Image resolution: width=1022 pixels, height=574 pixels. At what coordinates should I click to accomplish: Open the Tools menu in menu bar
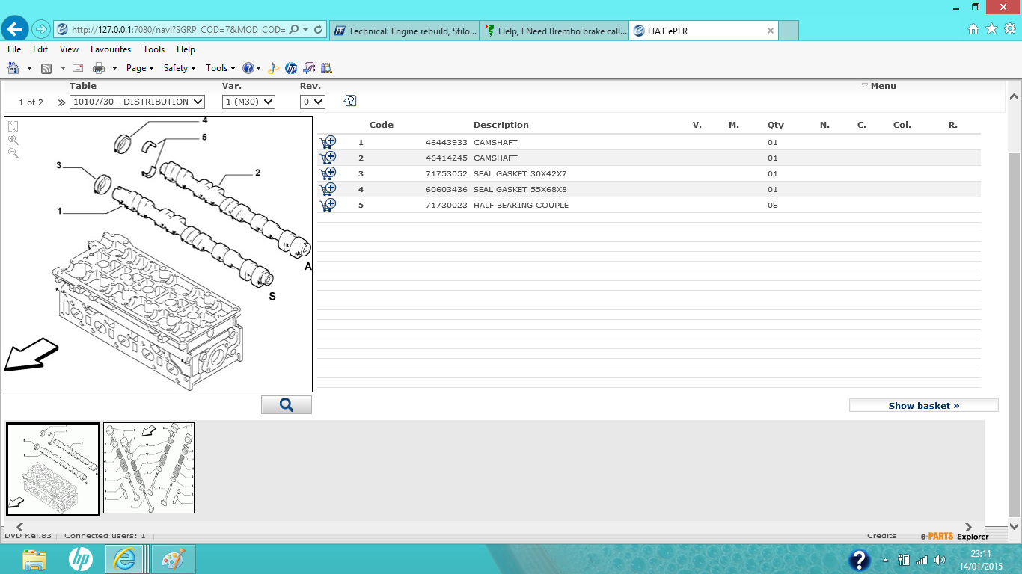(154, 49)
